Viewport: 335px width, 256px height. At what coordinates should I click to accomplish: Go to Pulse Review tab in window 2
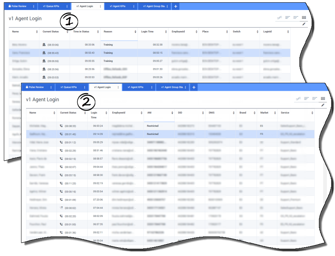(x=36, y=87)
